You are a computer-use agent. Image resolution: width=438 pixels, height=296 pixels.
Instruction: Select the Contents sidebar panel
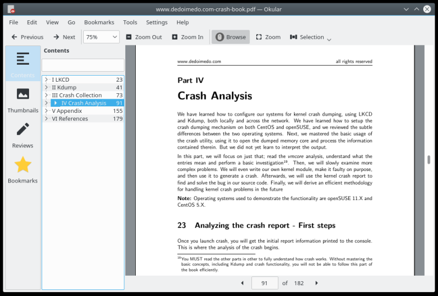coord(22,64)
